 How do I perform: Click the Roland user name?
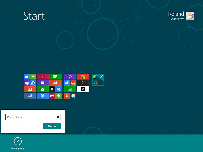[x=176, y=14]
